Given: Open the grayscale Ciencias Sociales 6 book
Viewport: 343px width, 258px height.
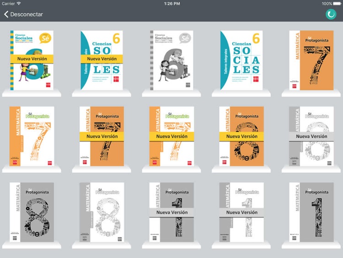Looking at the screenshot, I should click(171, 60).
